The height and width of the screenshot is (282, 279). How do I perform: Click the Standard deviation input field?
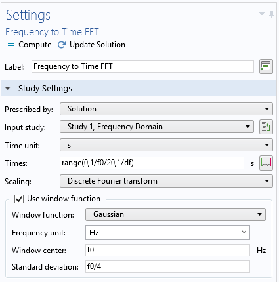[x=167, y=267]
